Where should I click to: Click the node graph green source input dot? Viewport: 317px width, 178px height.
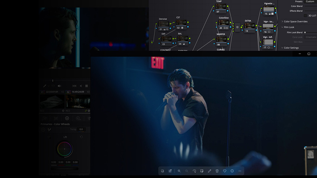[152, 42]
